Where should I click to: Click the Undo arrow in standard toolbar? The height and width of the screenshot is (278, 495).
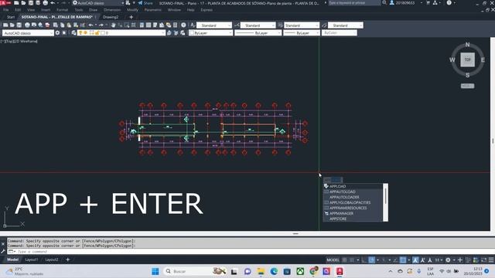point(91,25)
